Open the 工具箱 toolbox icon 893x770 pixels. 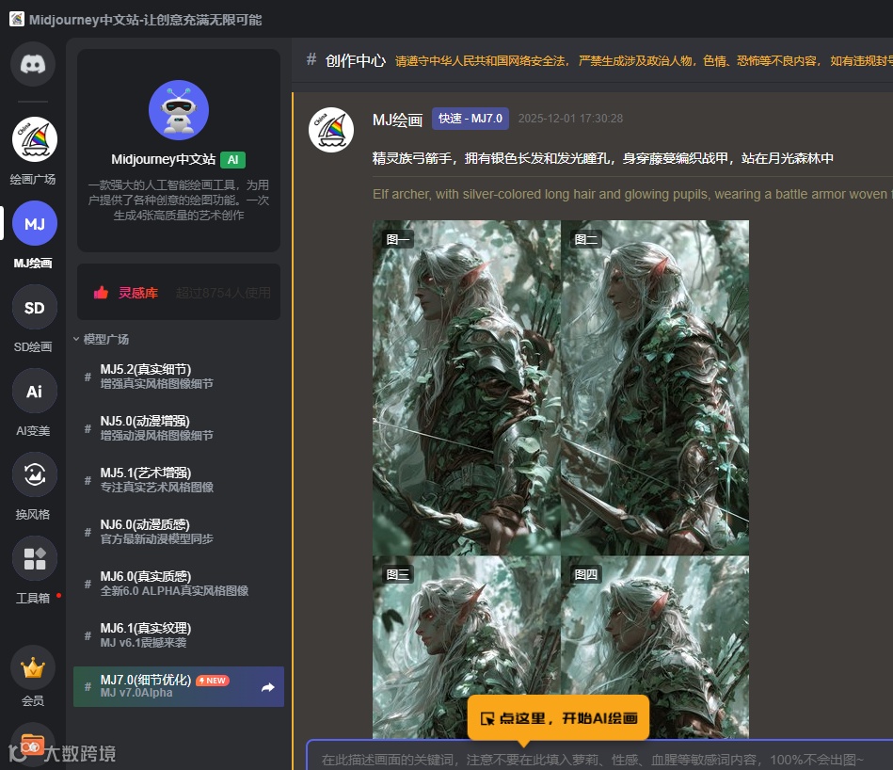pos(34,559)
